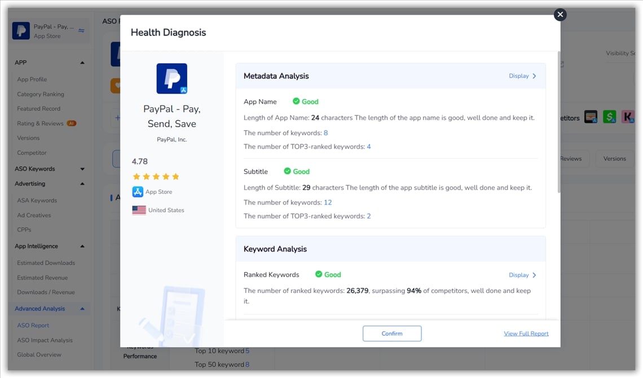Collapse the Advertising sidebar section
The image size is (643, 378).
(x=82, y=184)
